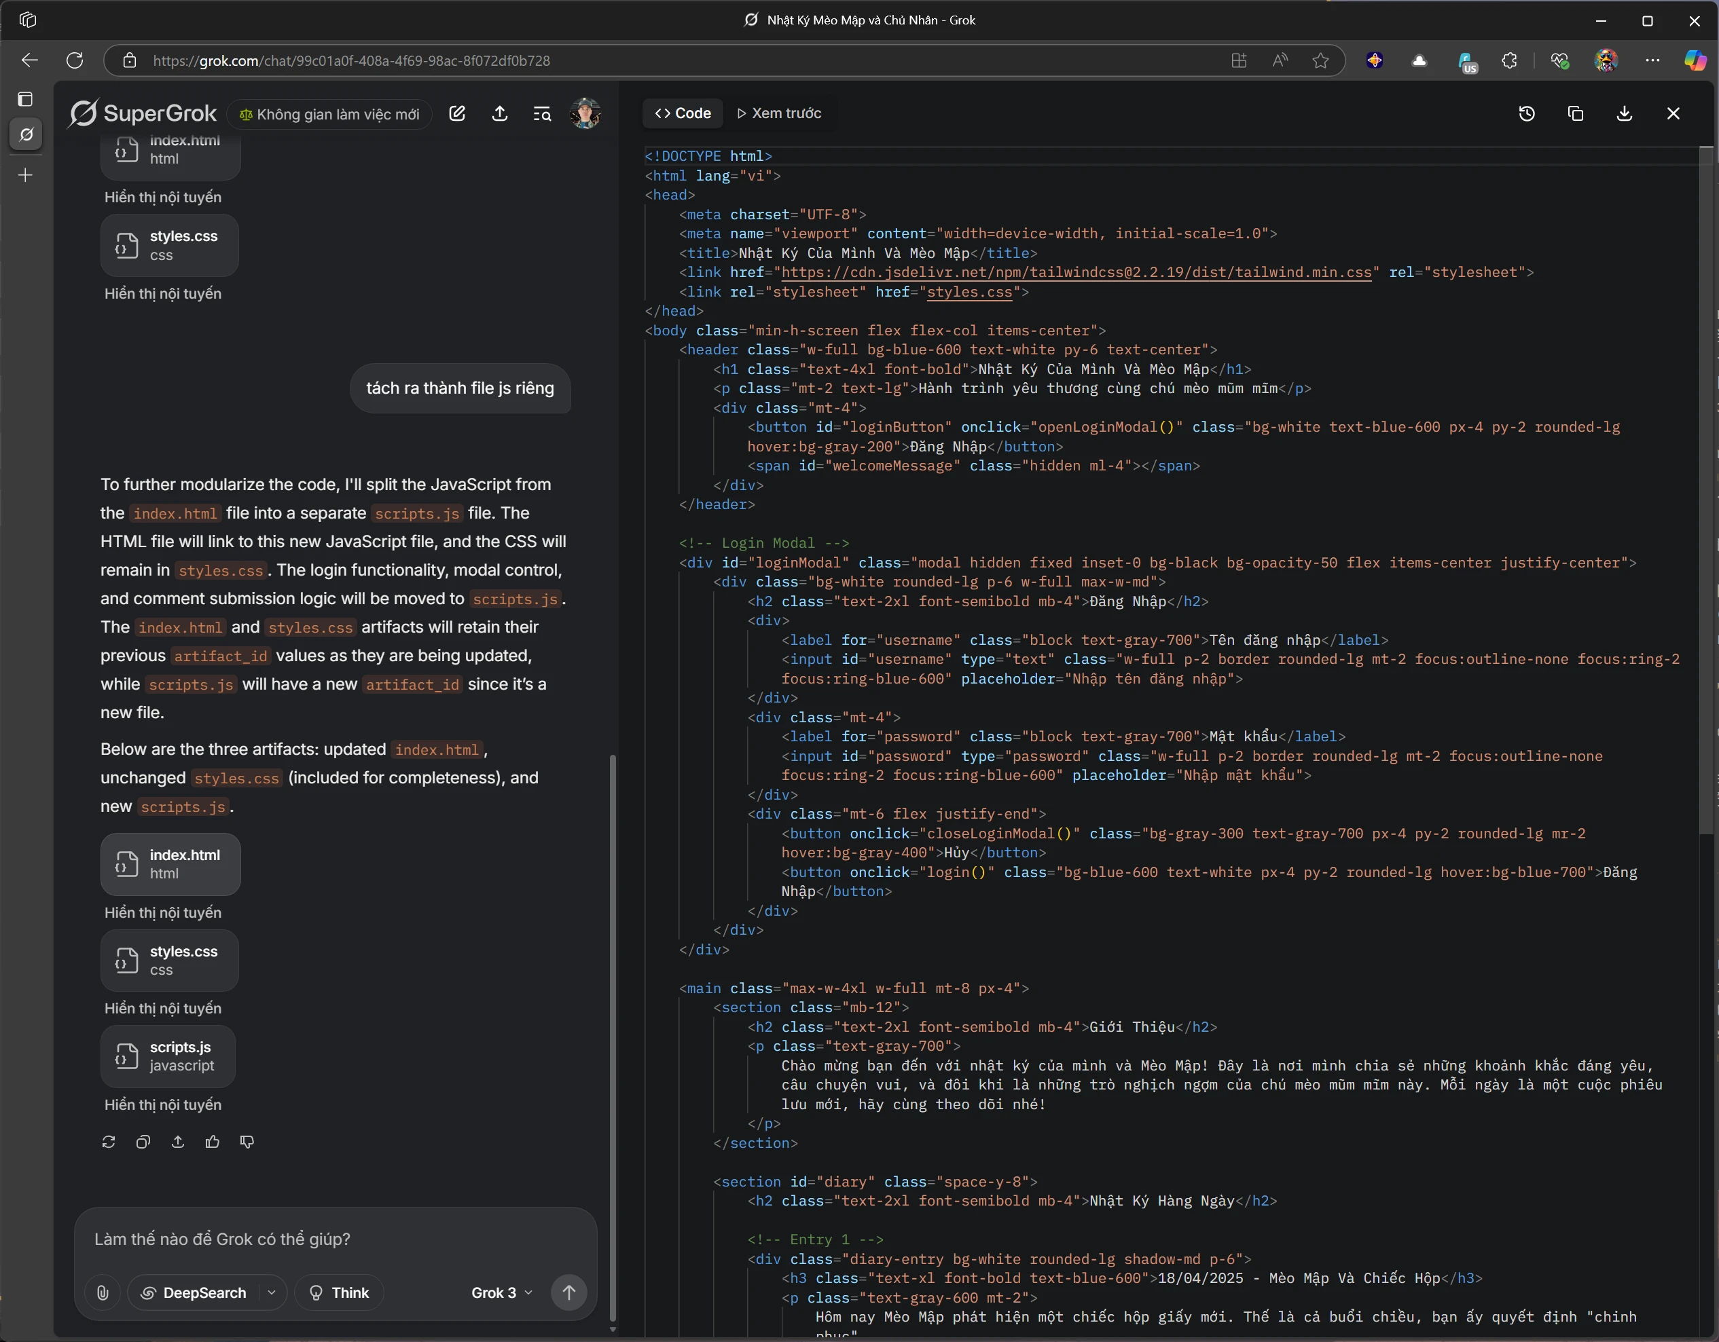This screenshot has height=1342, width=1719.
Task: Download the code file icon
Action: coord(1625,113)
